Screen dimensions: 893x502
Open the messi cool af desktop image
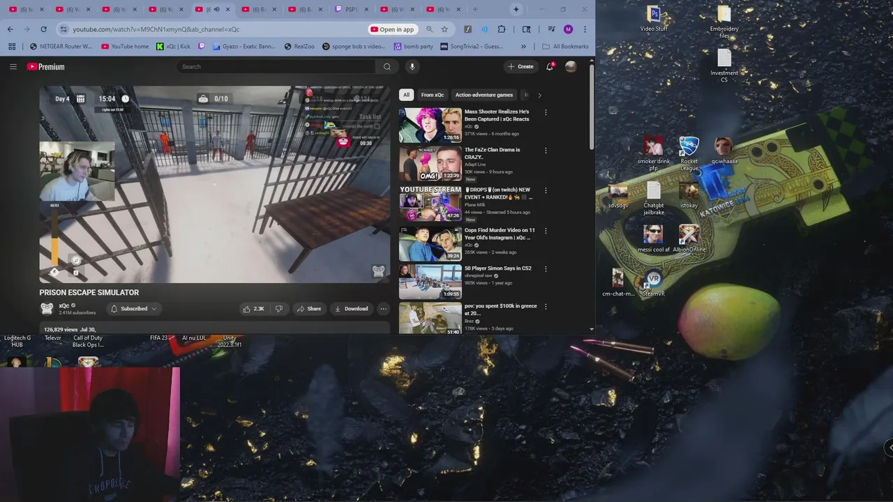point(654,238)
